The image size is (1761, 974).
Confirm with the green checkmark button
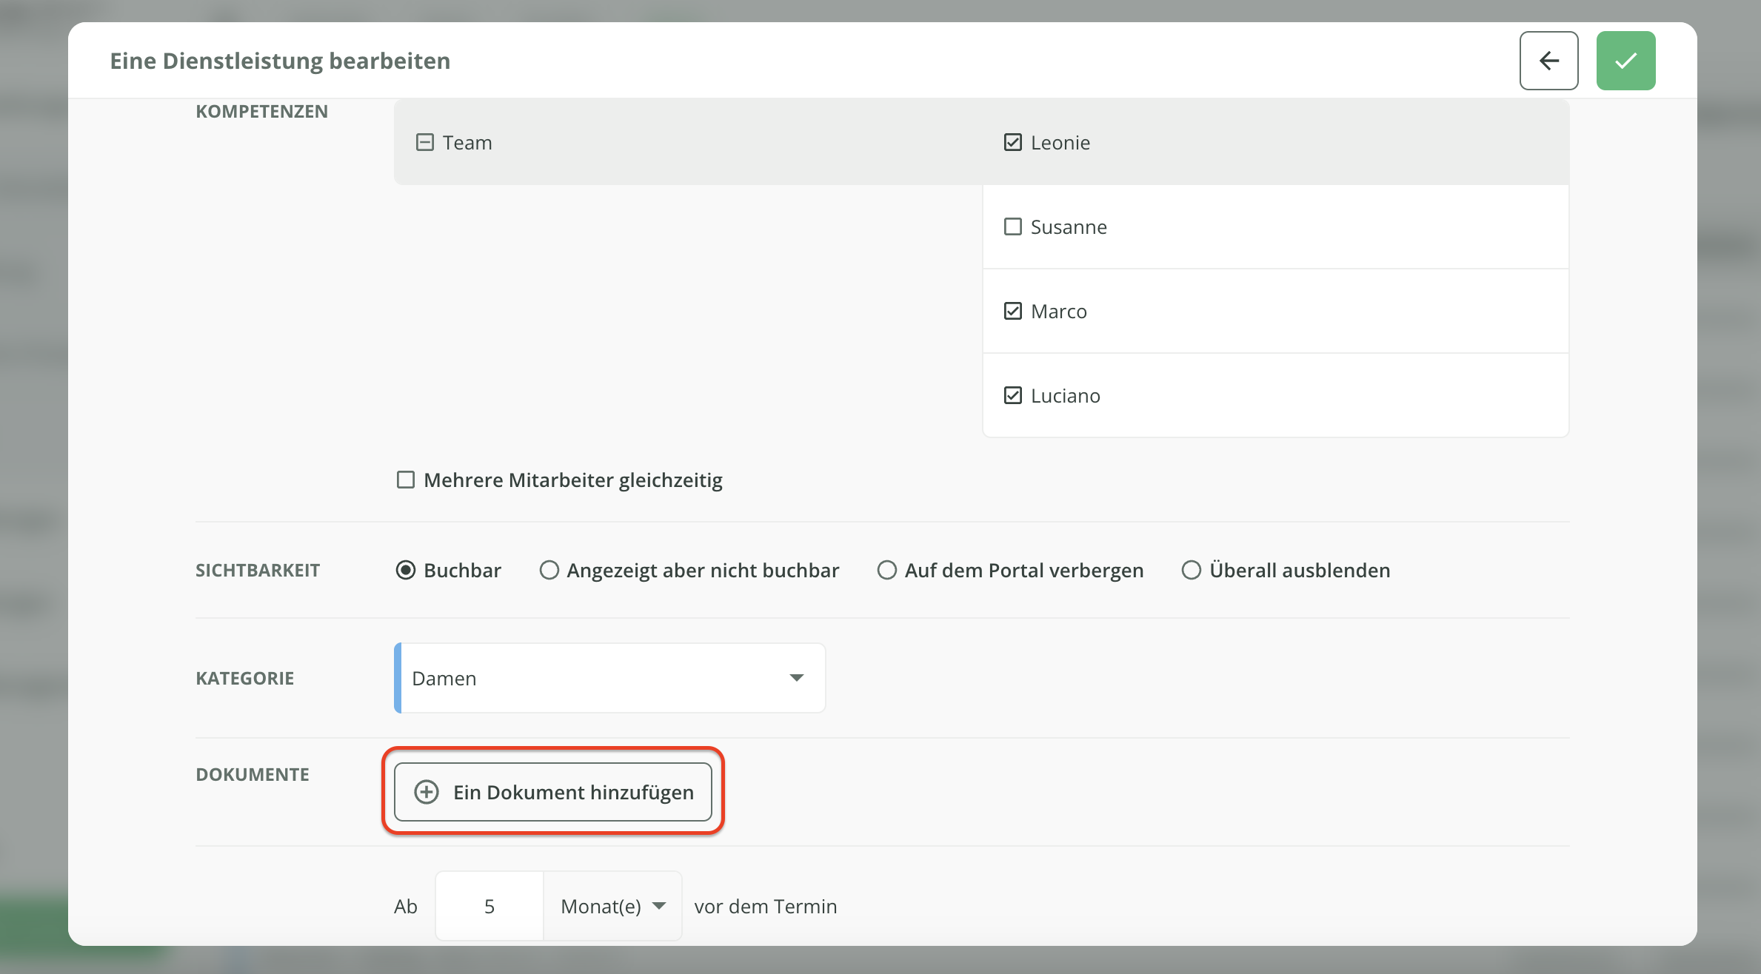1625,61
